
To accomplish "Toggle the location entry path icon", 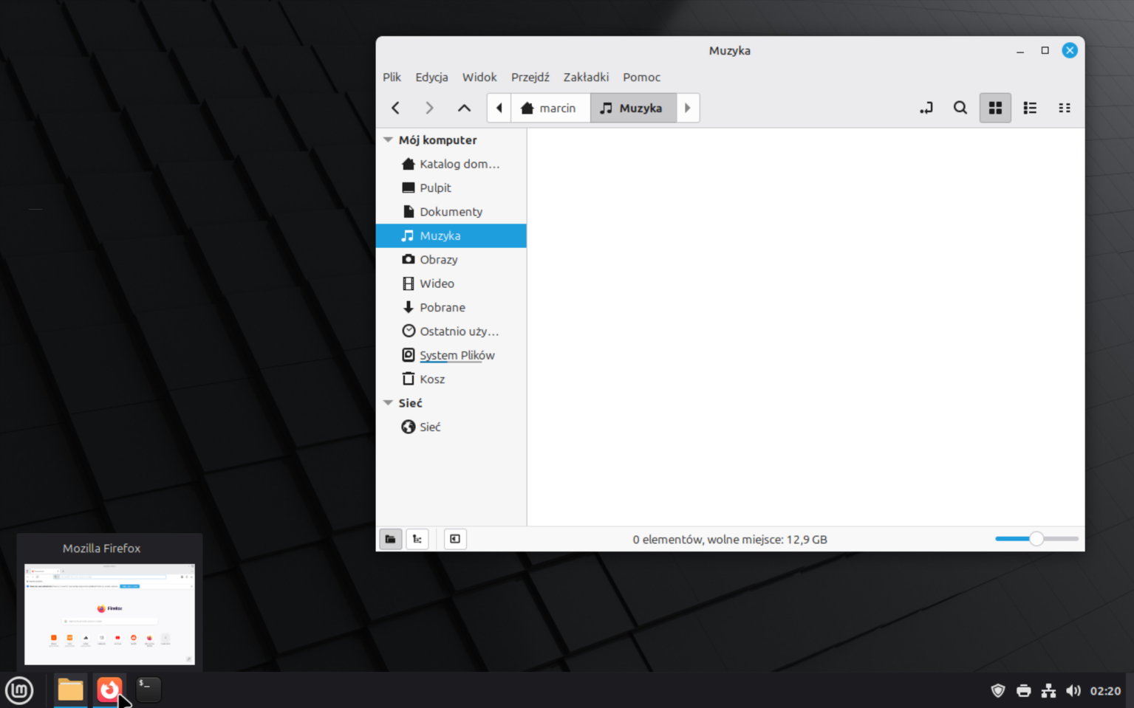I will tap(926, 108).
